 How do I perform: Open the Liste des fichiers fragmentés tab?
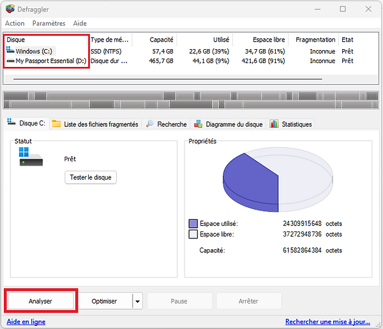pos(96,124)
